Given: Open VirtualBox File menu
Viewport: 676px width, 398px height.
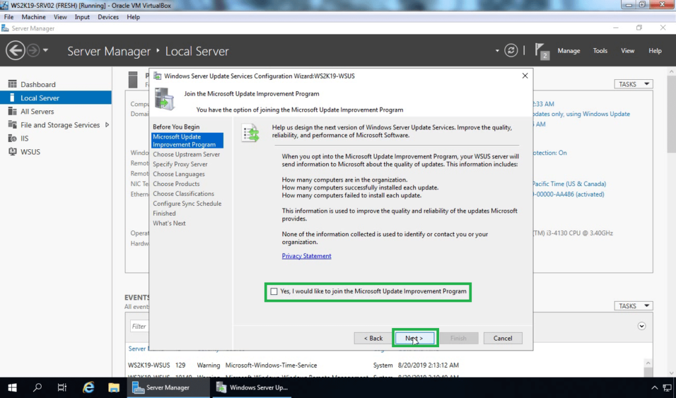Looking at the screenshot, I should point(9,17).
